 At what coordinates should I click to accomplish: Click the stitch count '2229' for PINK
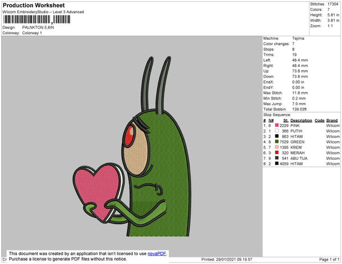point(284,126)
